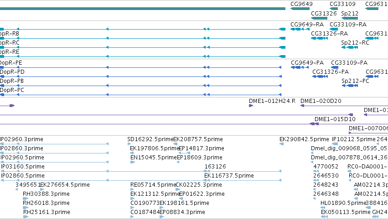
Task: Select the DopR-PD label
Action: click(x=12, y=71)
